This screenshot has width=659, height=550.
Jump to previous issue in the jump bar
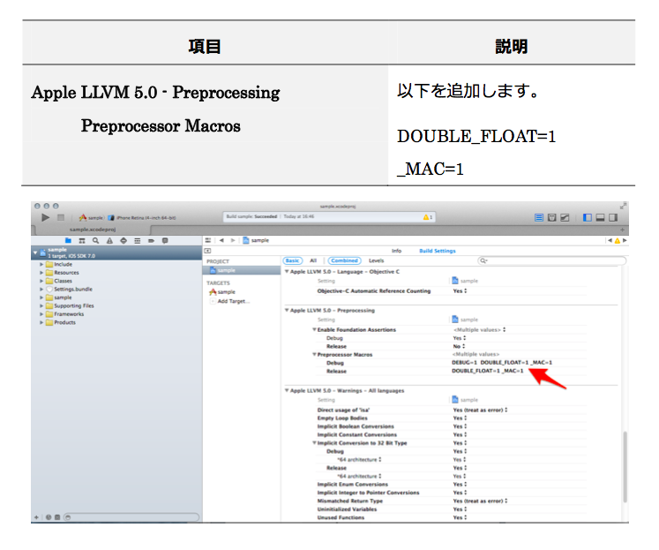[x=610, y=240]
